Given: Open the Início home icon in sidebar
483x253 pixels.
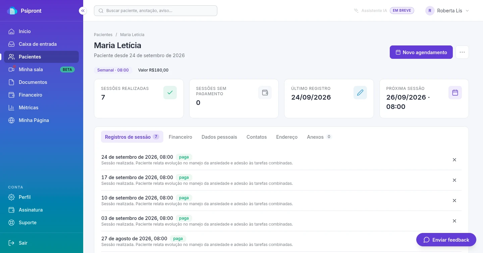Looking at the screenshot, I should (x=11, y=31).
